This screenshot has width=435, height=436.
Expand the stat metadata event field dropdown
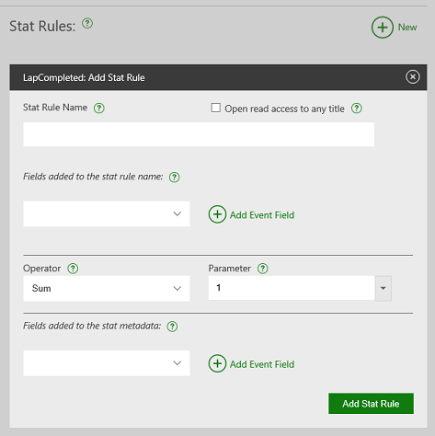[x=107, y=363]
